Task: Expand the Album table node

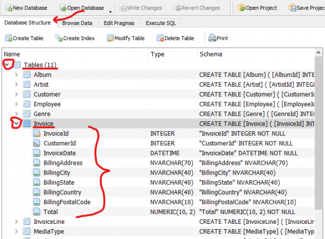Action: click(16, 75)
